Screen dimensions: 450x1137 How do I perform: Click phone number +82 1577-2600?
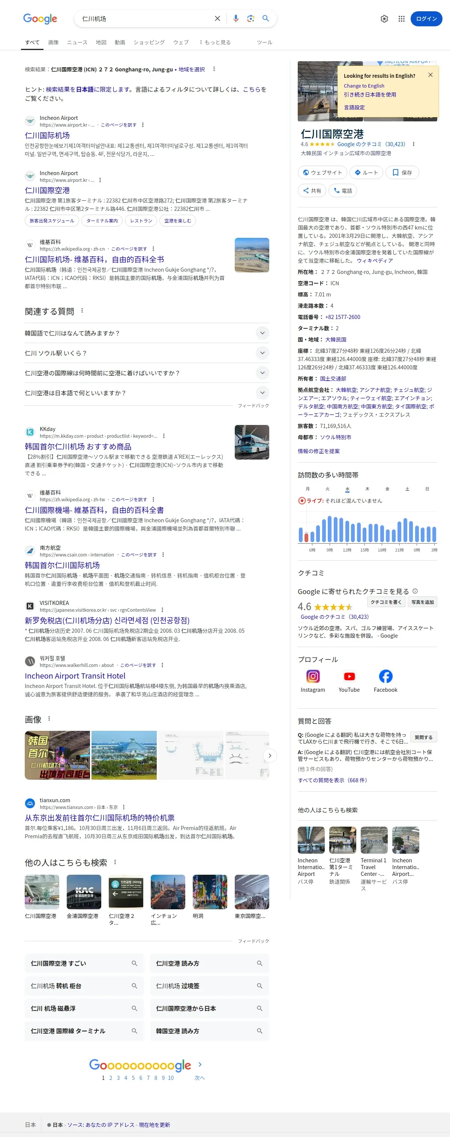click(343, 317)
